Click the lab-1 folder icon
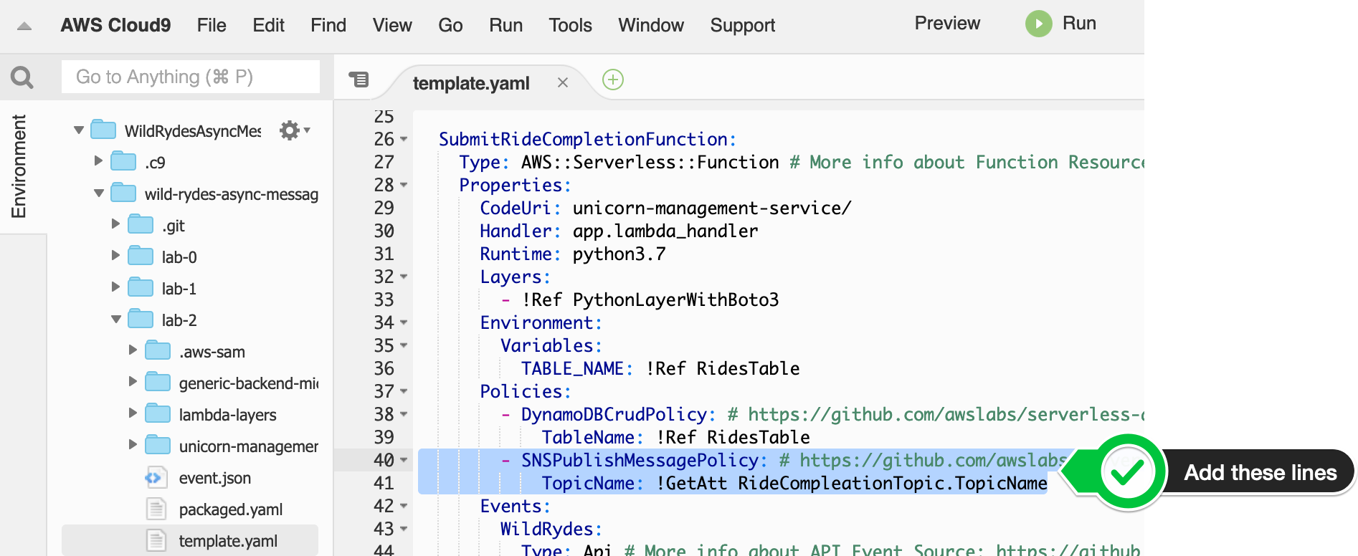1358x556 pixels. tap(141, 287)
